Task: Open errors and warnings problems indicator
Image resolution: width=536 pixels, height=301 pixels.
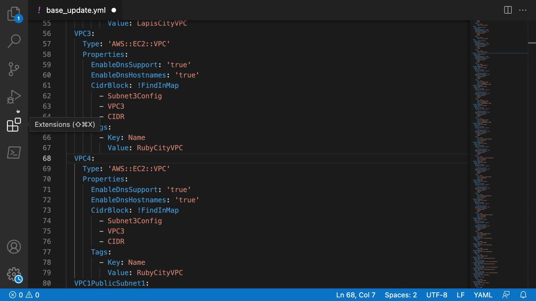Action: 24,295
